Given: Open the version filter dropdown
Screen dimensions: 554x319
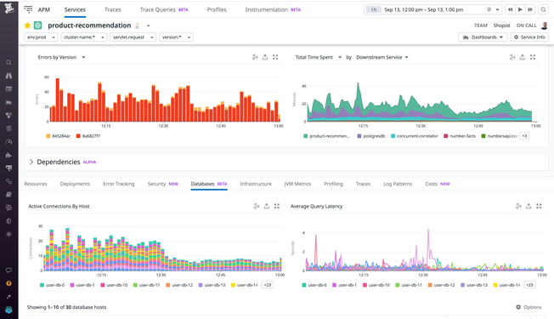Looking at the screenshot, I should tap(176, 37).
